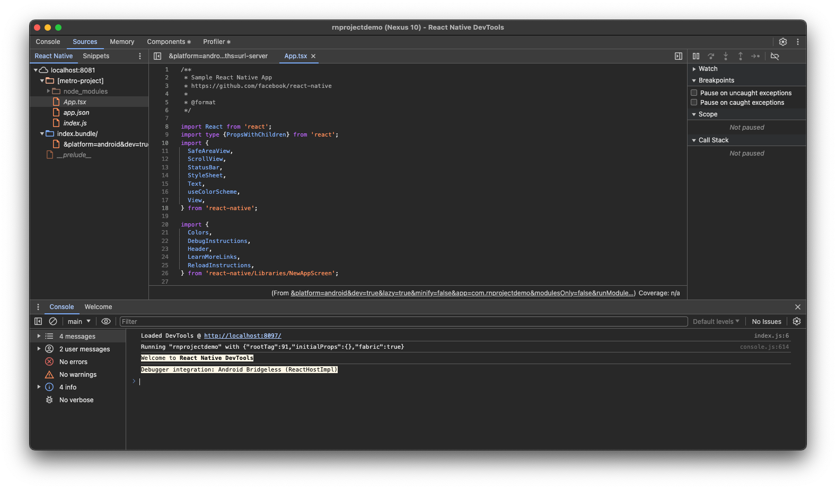Collapse the Breakpoints section

click(x=694, y=80)
